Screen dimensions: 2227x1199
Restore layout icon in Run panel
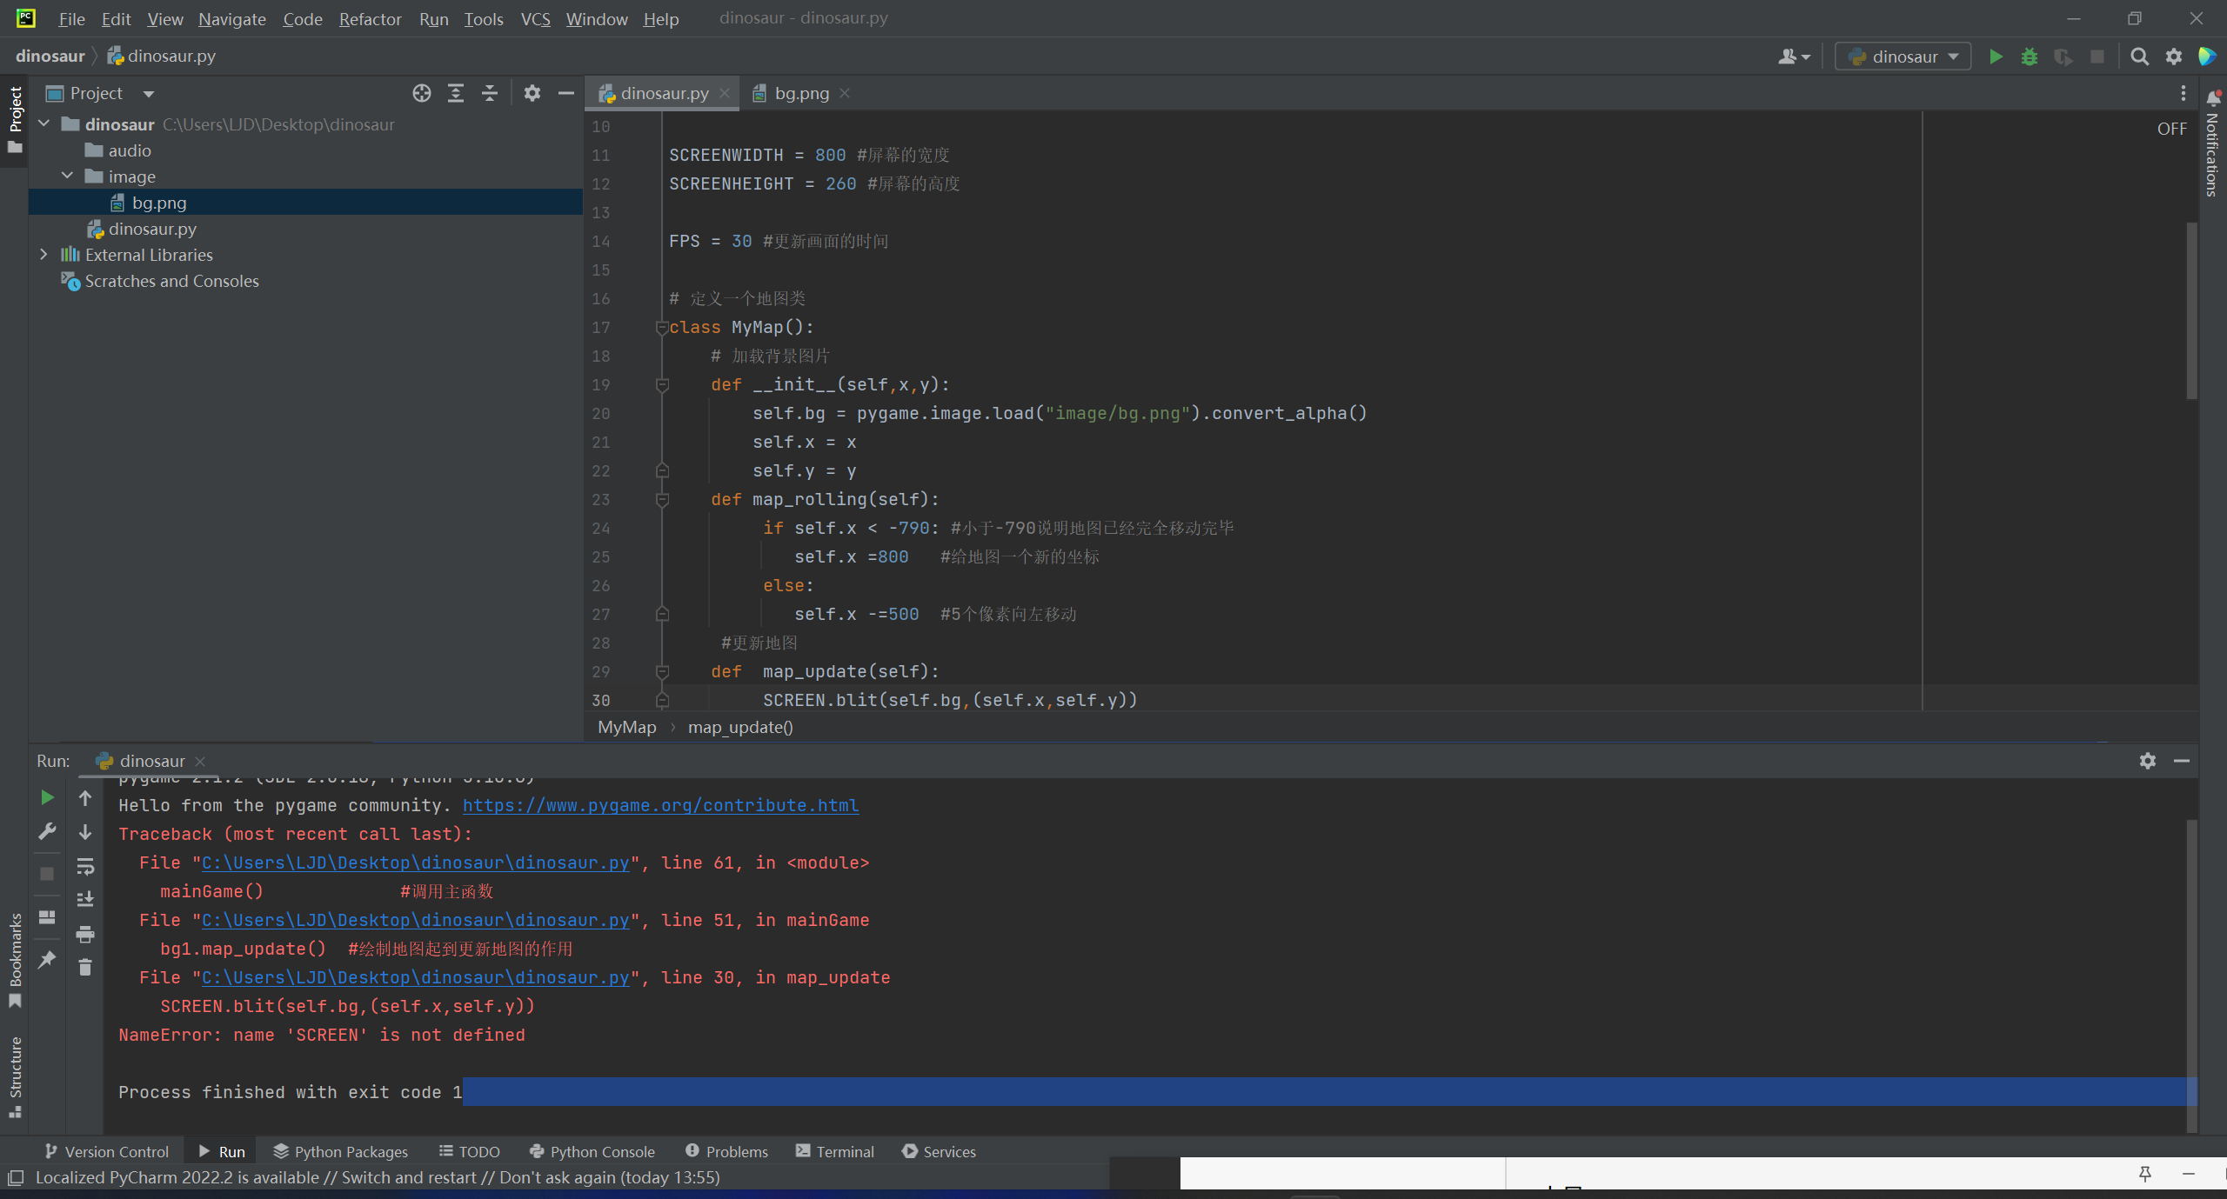tap(47, 917)
